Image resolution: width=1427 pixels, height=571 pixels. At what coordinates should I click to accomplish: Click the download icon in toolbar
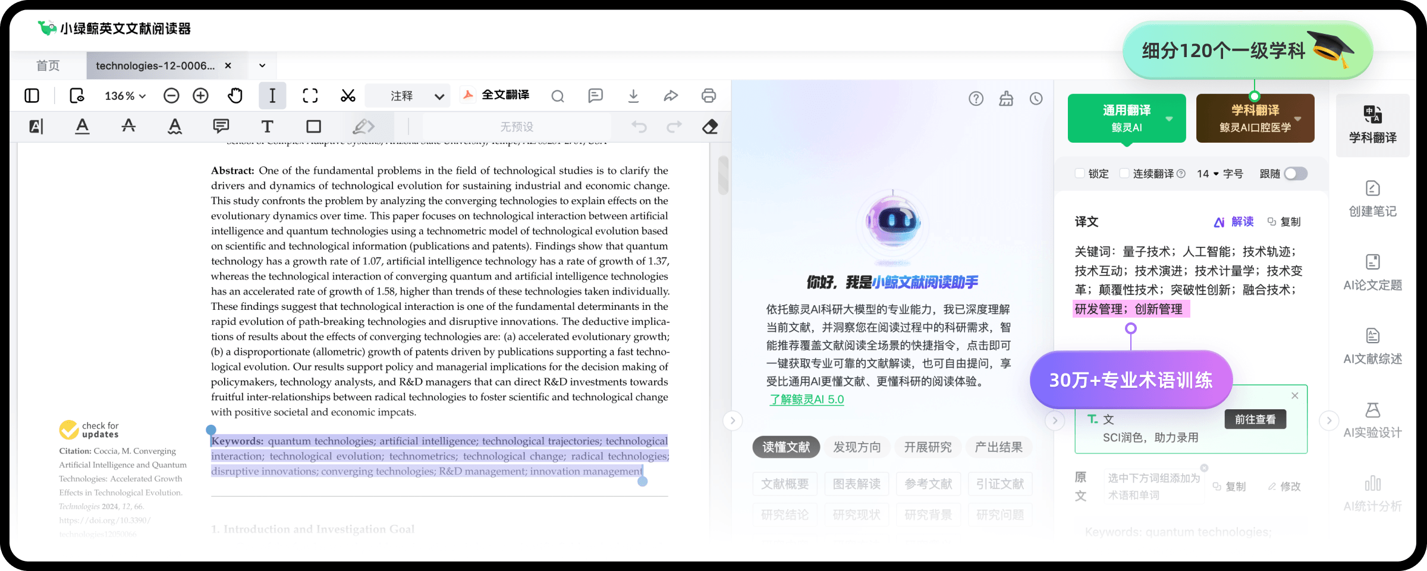pos(634,96)
